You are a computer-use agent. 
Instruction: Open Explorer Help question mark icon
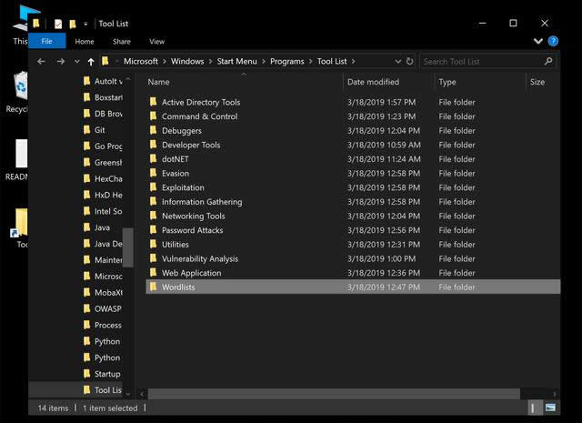(553, 41)
